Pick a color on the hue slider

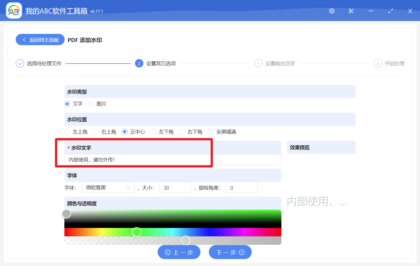coord(137,232)
